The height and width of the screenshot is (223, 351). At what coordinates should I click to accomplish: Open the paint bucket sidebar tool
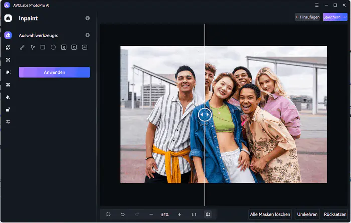tap(8, 97)
